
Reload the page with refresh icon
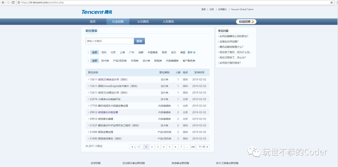point(13,3)
